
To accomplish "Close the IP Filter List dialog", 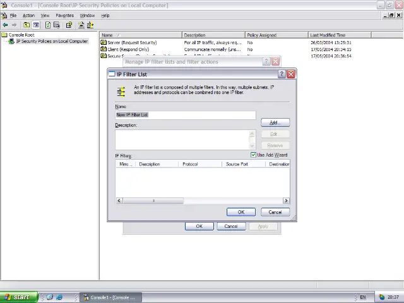I will pyautogui.click(x=291, y=74).
